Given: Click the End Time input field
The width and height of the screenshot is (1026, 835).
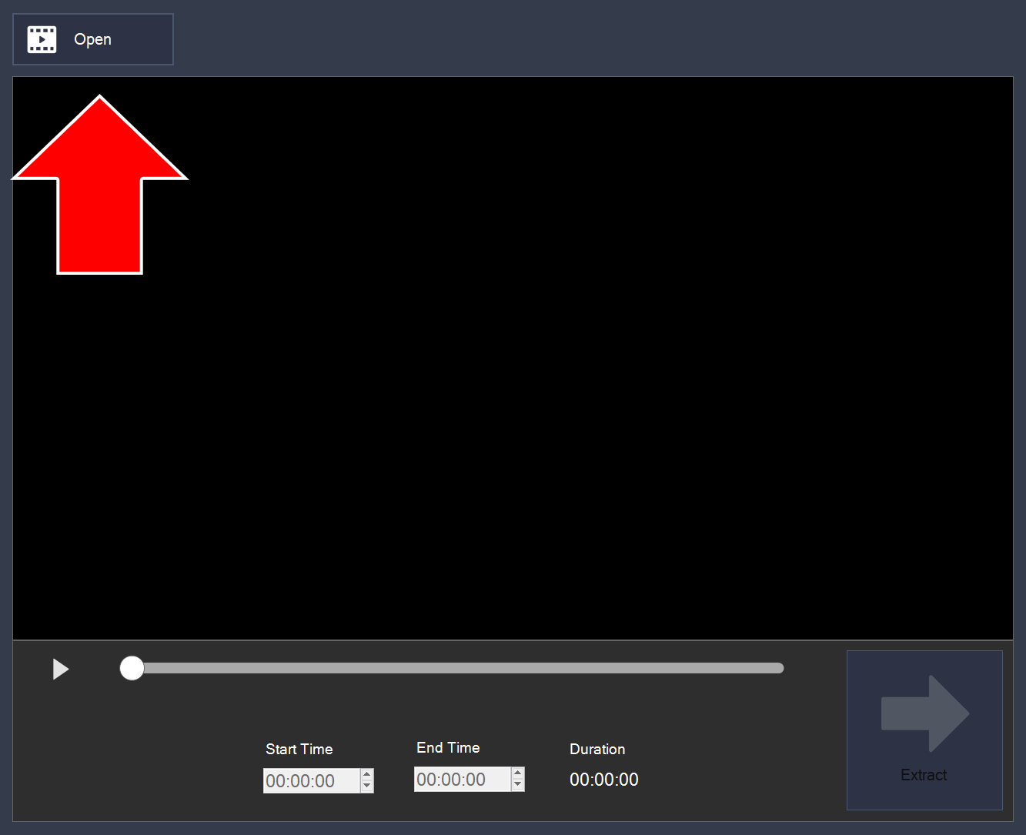Looking at the screenshot, I should click(463, 779).
